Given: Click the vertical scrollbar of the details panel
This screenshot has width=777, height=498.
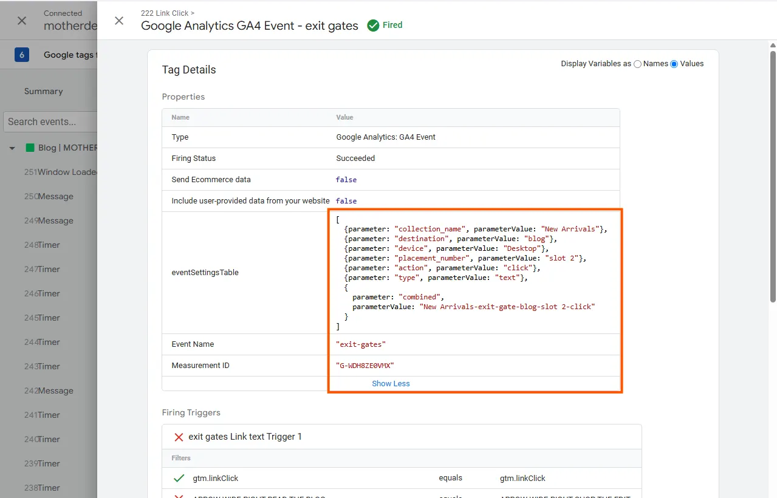Looking at the screenshot, I should click(x=773, y=176).
